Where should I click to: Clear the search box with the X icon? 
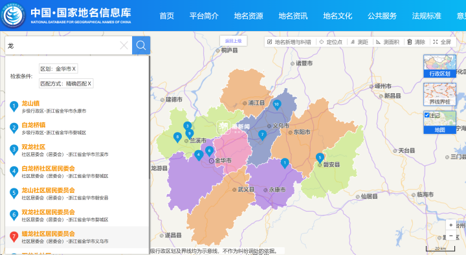124,45
